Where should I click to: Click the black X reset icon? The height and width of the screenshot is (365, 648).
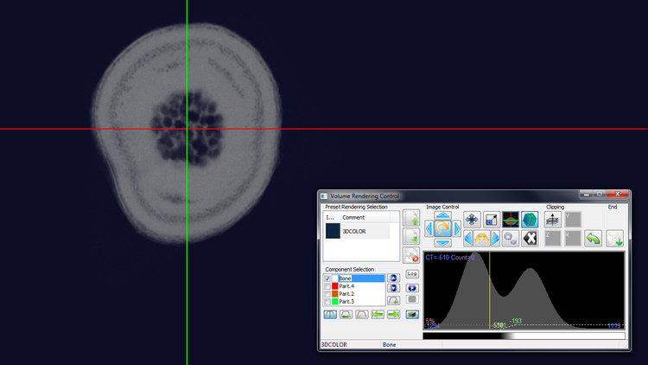530,239
